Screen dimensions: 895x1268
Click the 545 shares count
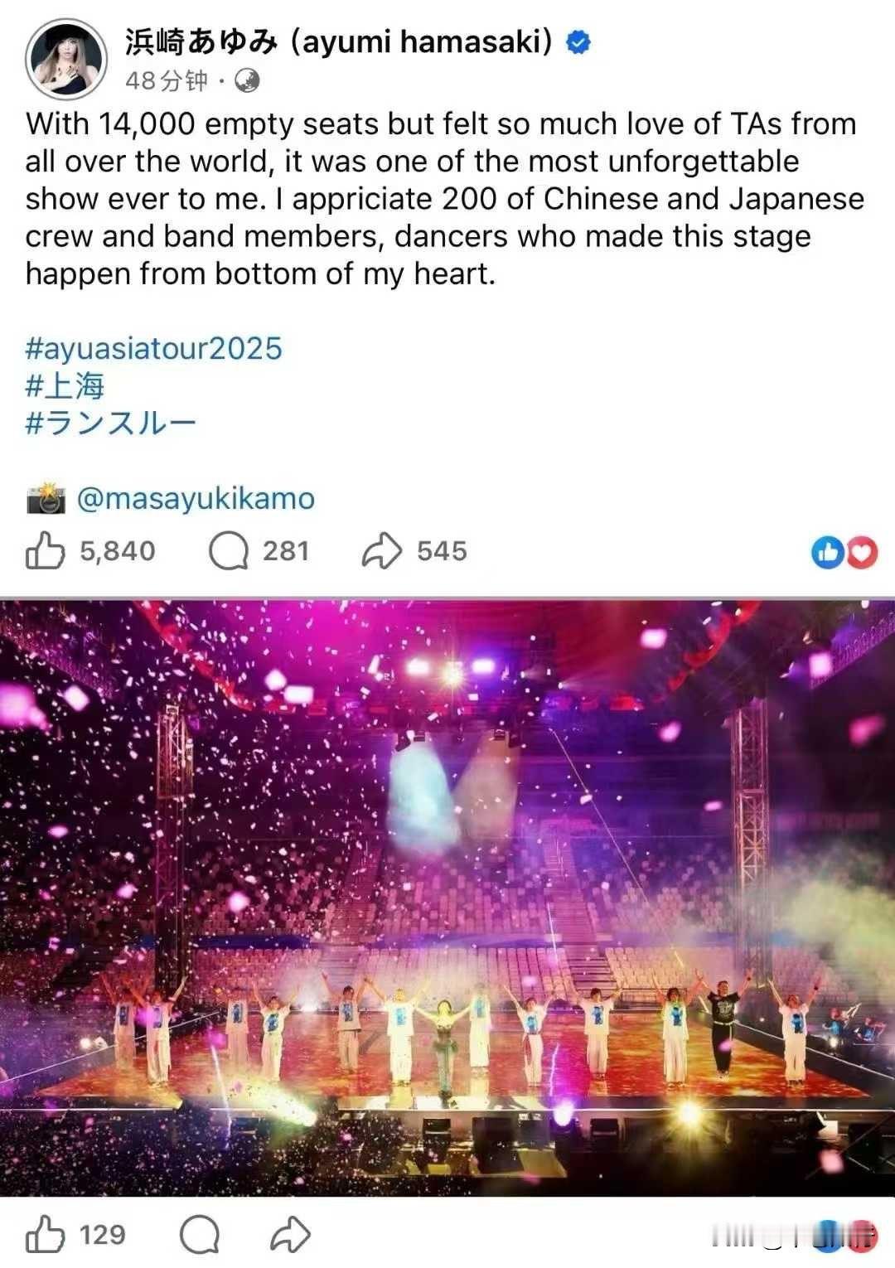(x=442, y=551)
